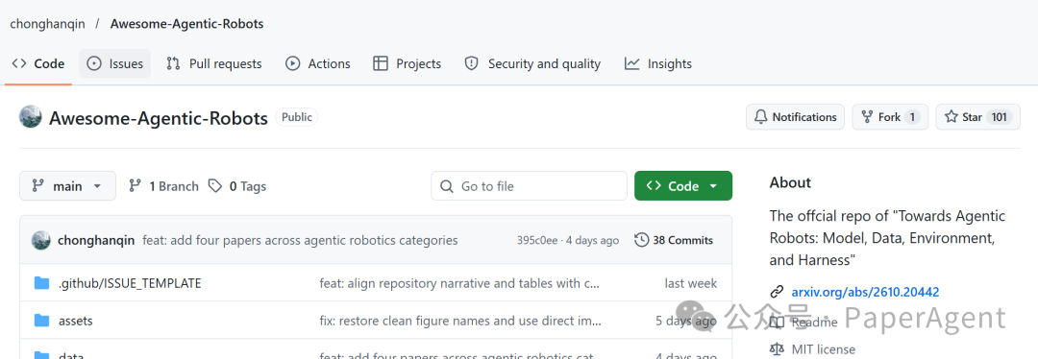This screenshot has height=359, width=1038.
Task: Click the graph icon on Insights tab
Action: click(x=631, y=63)
